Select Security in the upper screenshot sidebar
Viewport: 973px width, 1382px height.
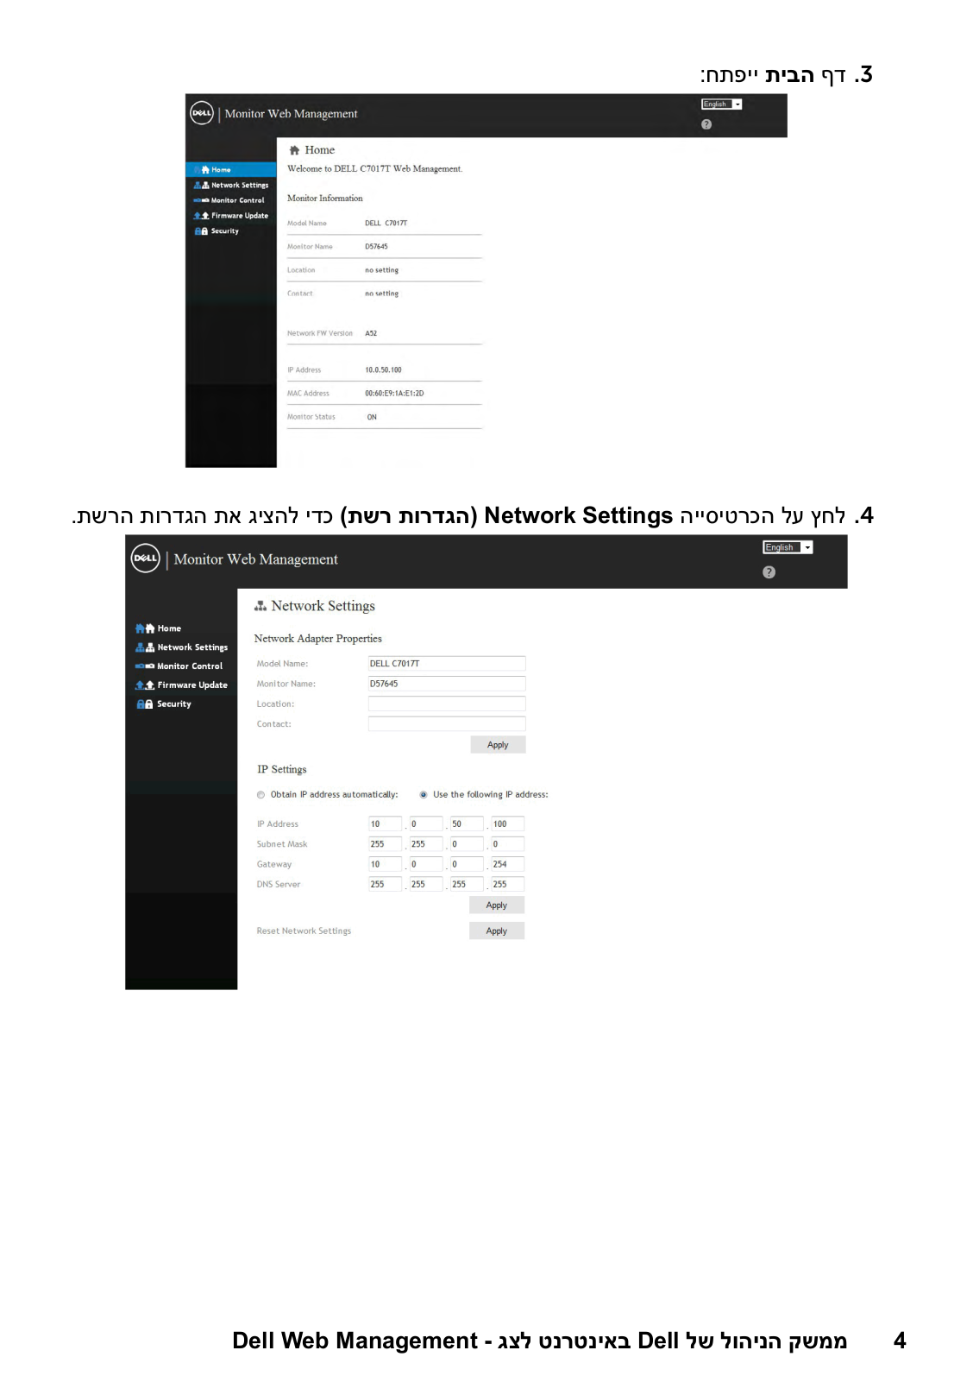click(x=217, y=231)
